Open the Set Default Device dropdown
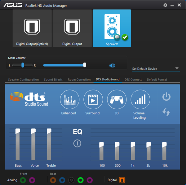This screenshot has height=185, width=186. (156, 69)
